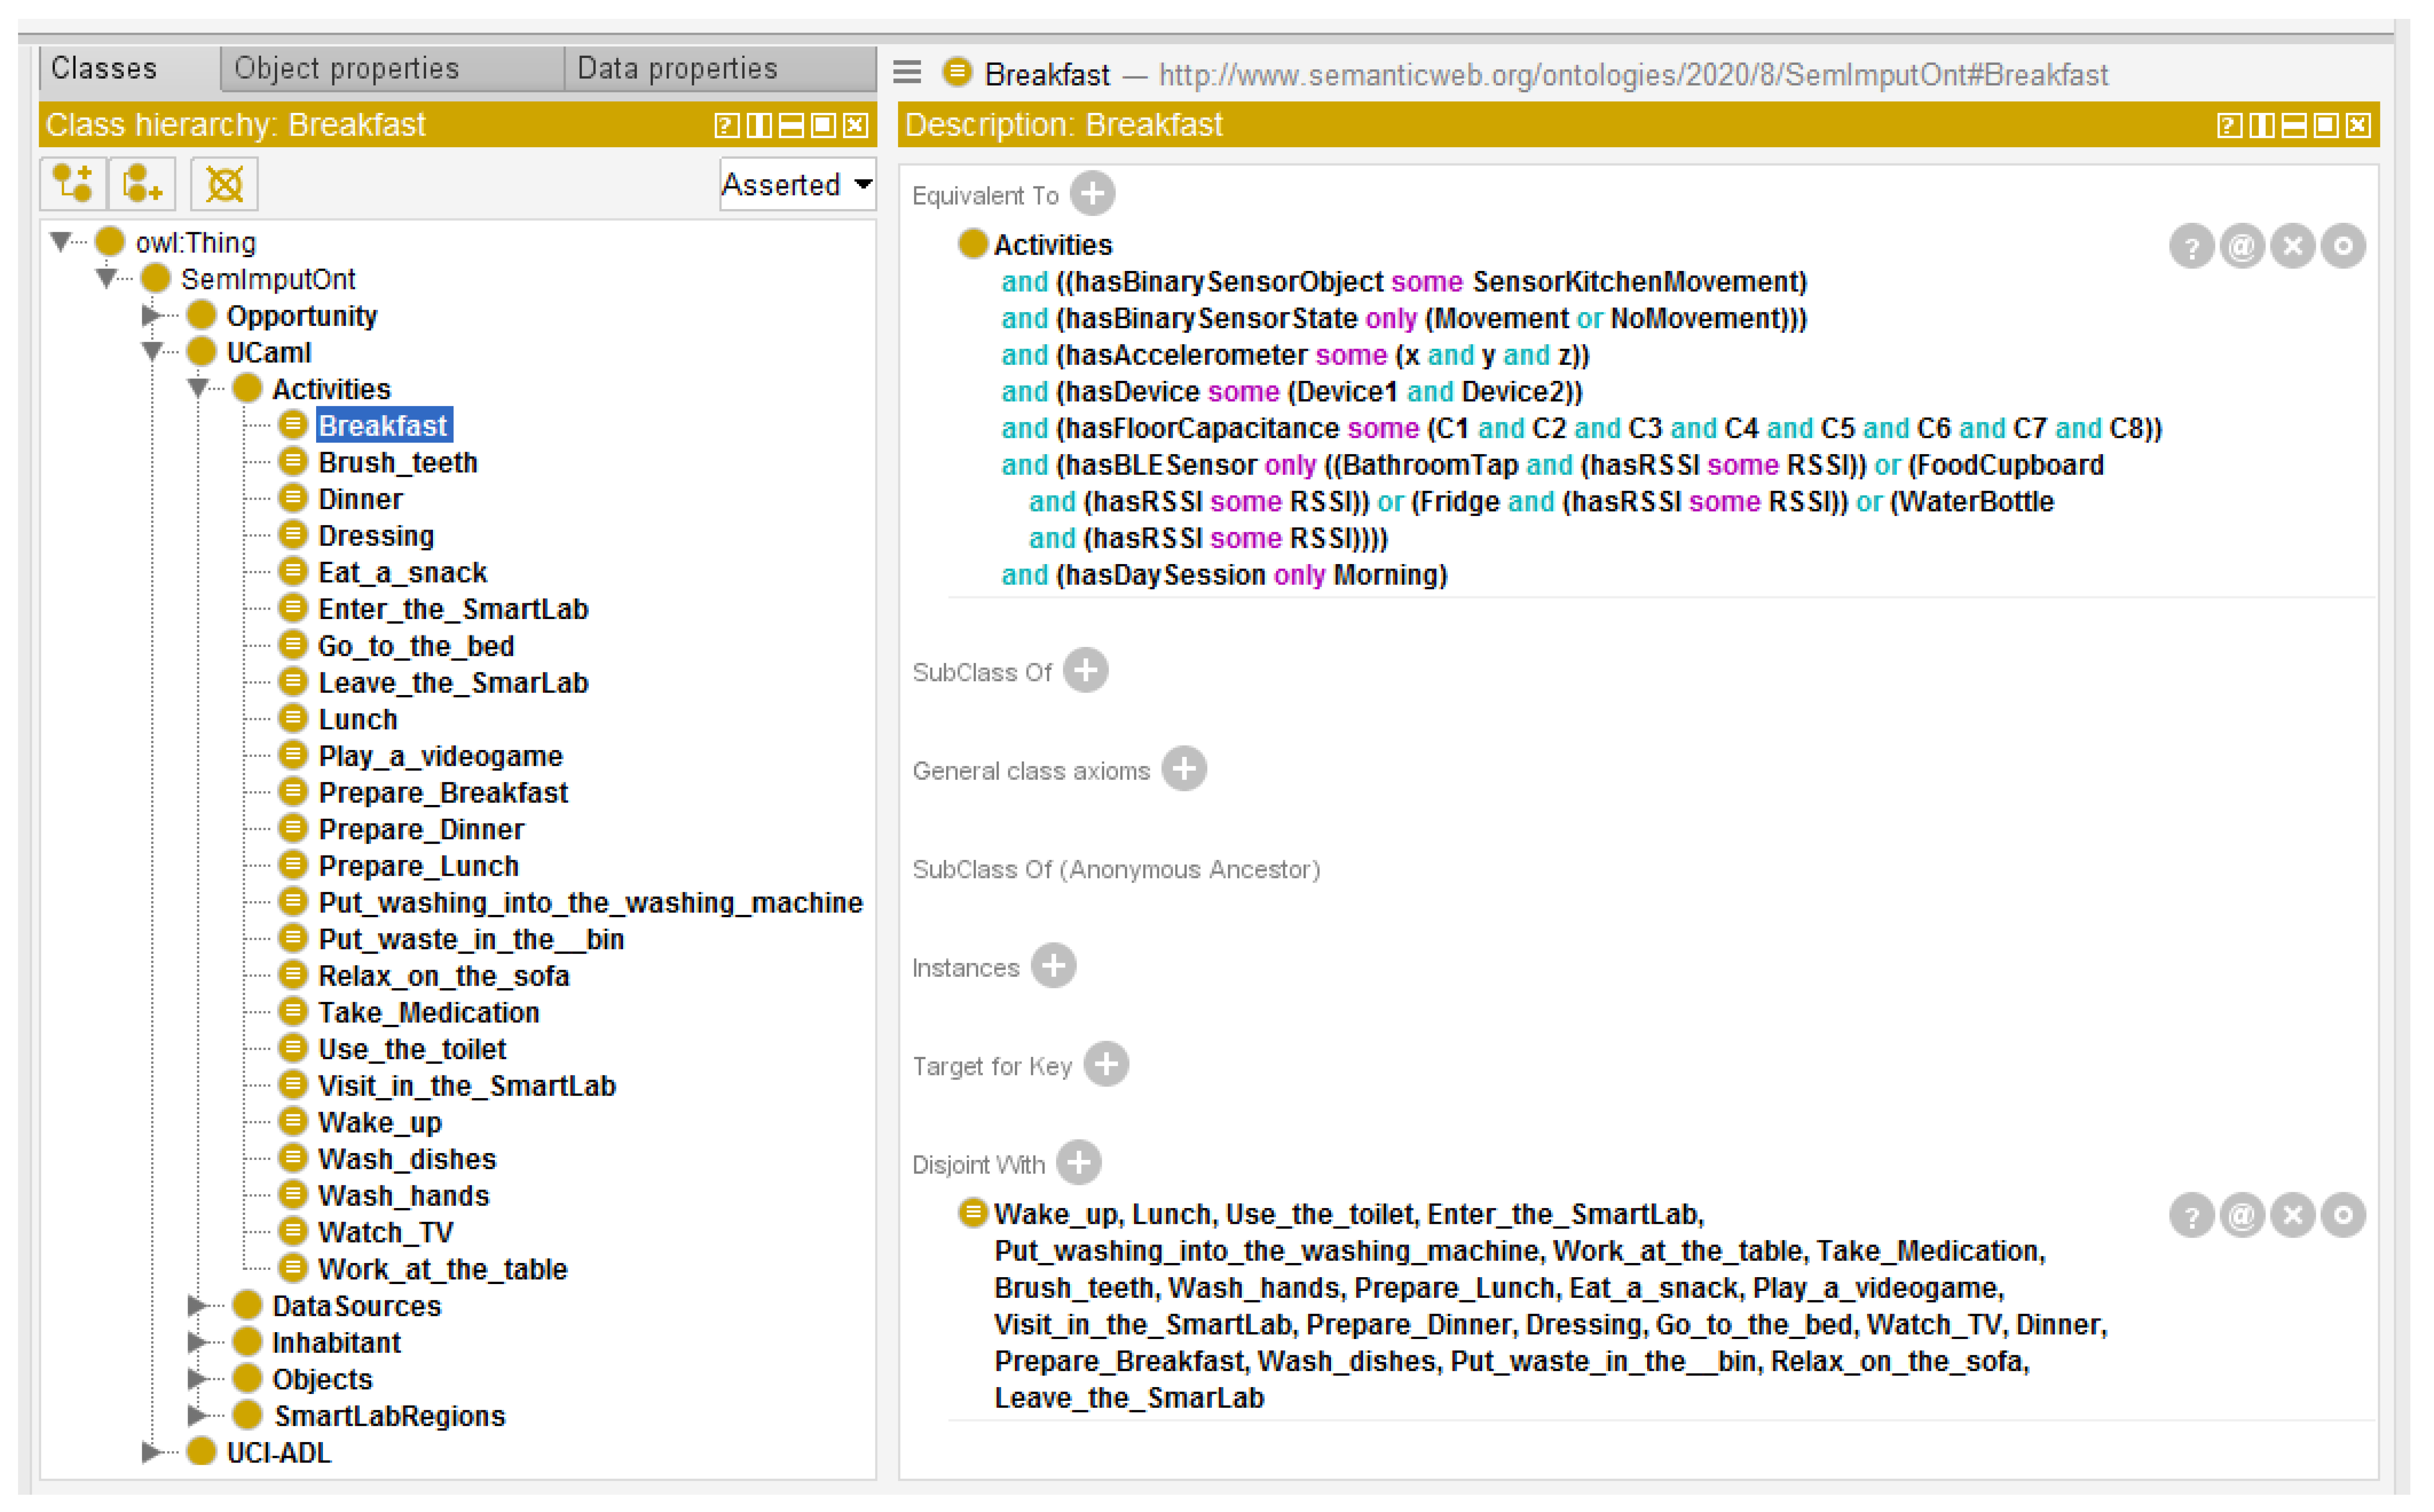Switch to Object properties tab

[x=346, y=68]
